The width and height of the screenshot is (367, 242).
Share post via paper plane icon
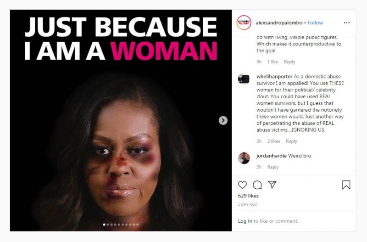coord(272,185)
